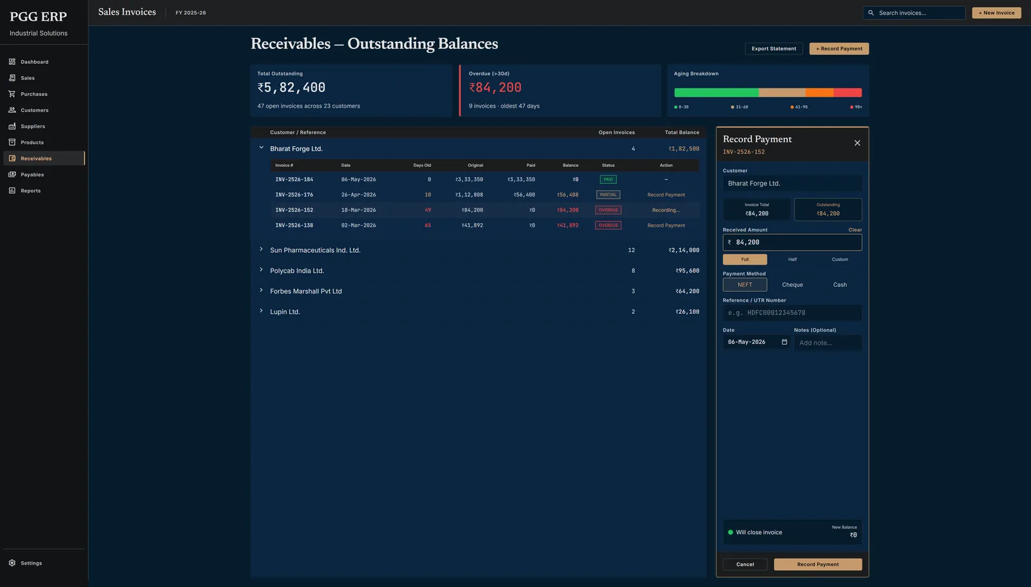Click Record Payment link for INV-2526-138
Viewport: 1031px width, 587px height.
click(x=666, y=226)
